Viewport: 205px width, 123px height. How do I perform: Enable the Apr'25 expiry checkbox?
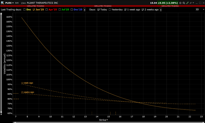(x=47, y=10)
